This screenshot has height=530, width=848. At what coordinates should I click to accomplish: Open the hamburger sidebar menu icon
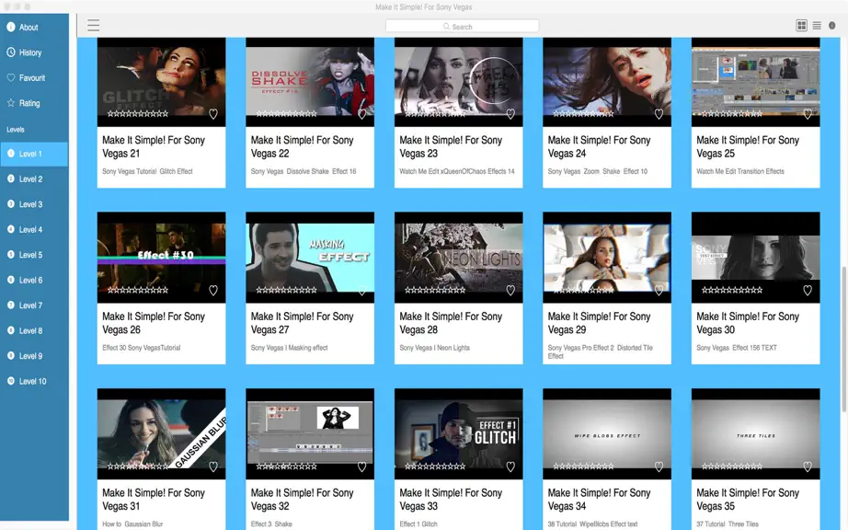(x=94, y=26)
